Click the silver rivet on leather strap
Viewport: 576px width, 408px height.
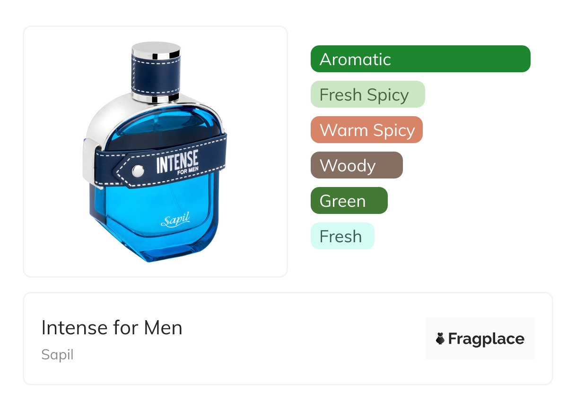139,171
